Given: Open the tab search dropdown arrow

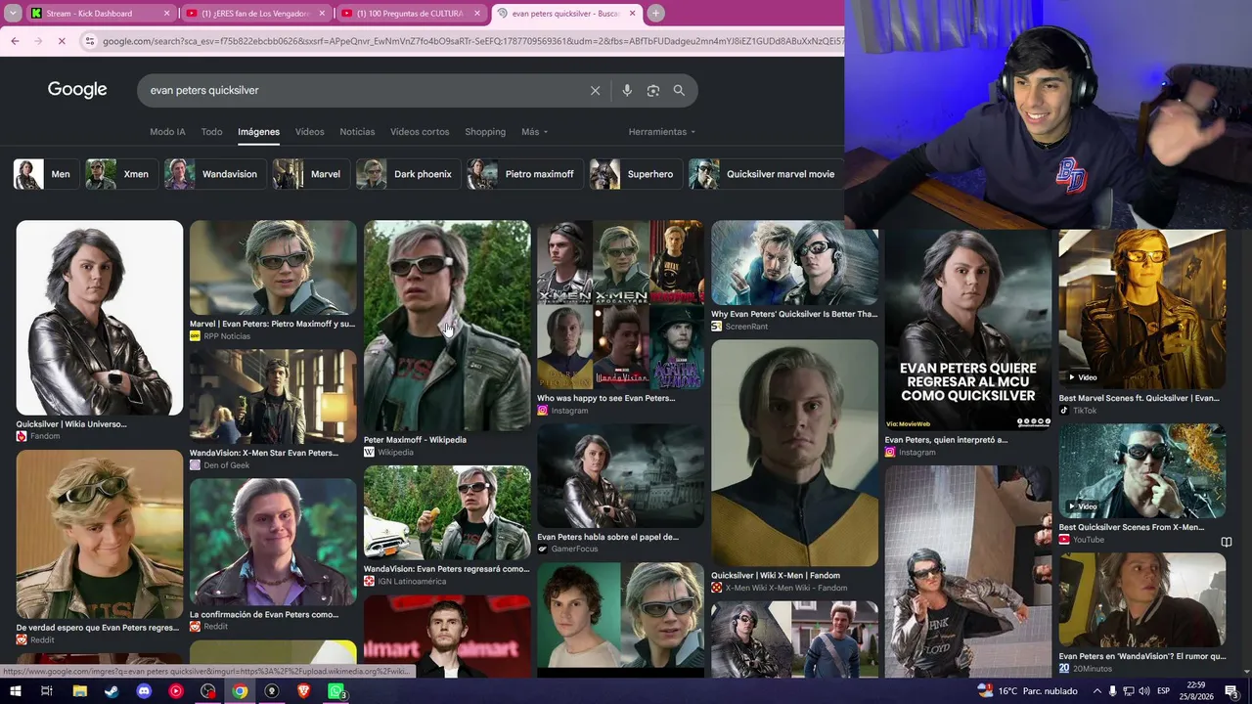Looking at the screenshot, I should pos(14,14).
